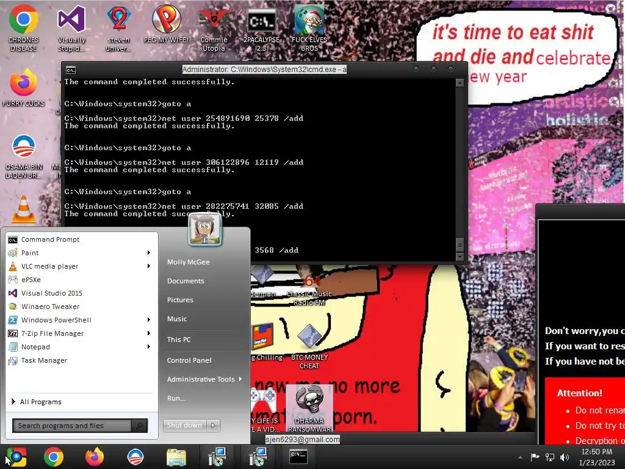Open the FURRY CUCKS Firefox shortcut
Viewport: 625px width, 469px height.
24,87
